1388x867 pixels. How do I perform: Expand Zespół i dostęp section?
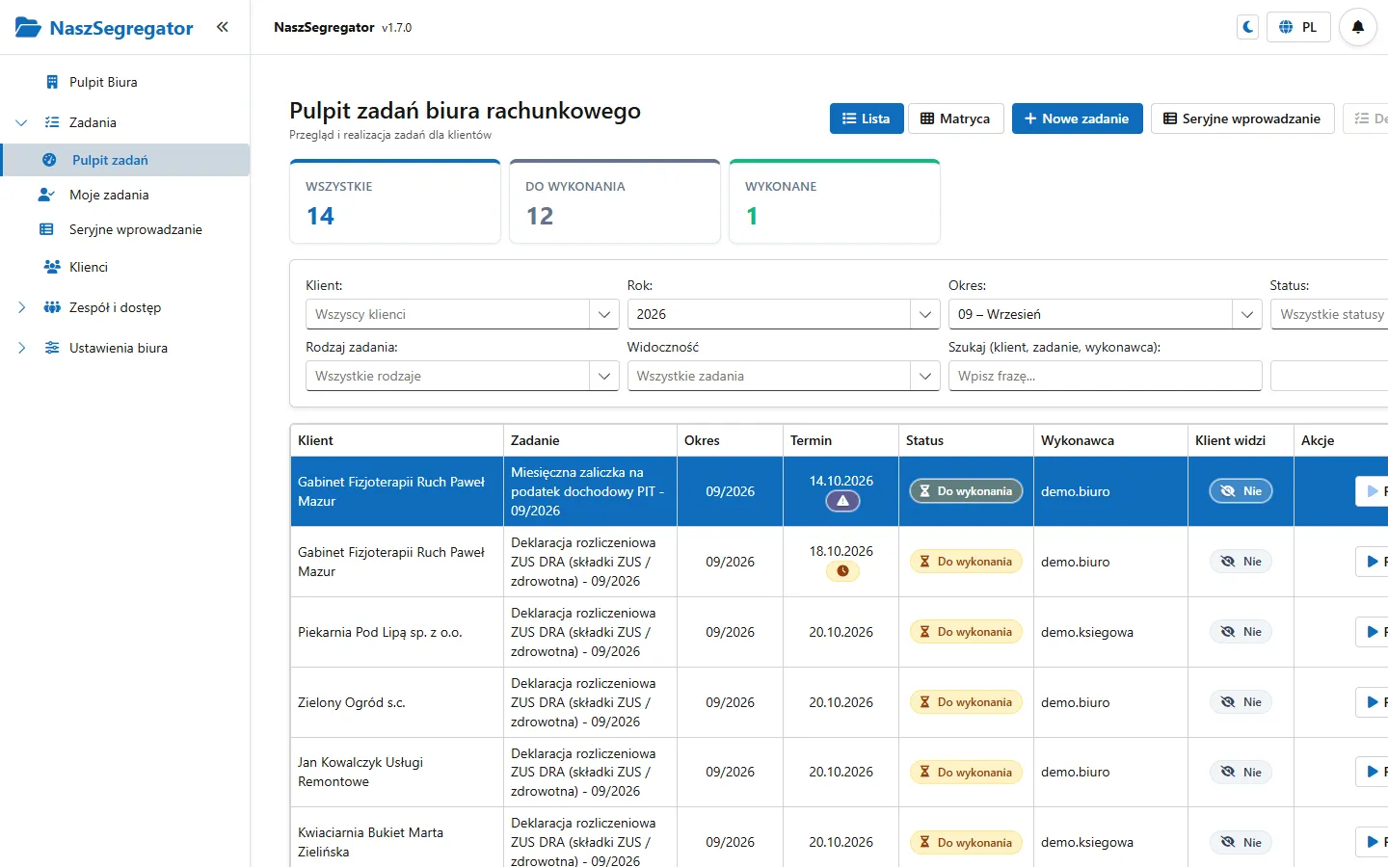(x=21, y=307)
